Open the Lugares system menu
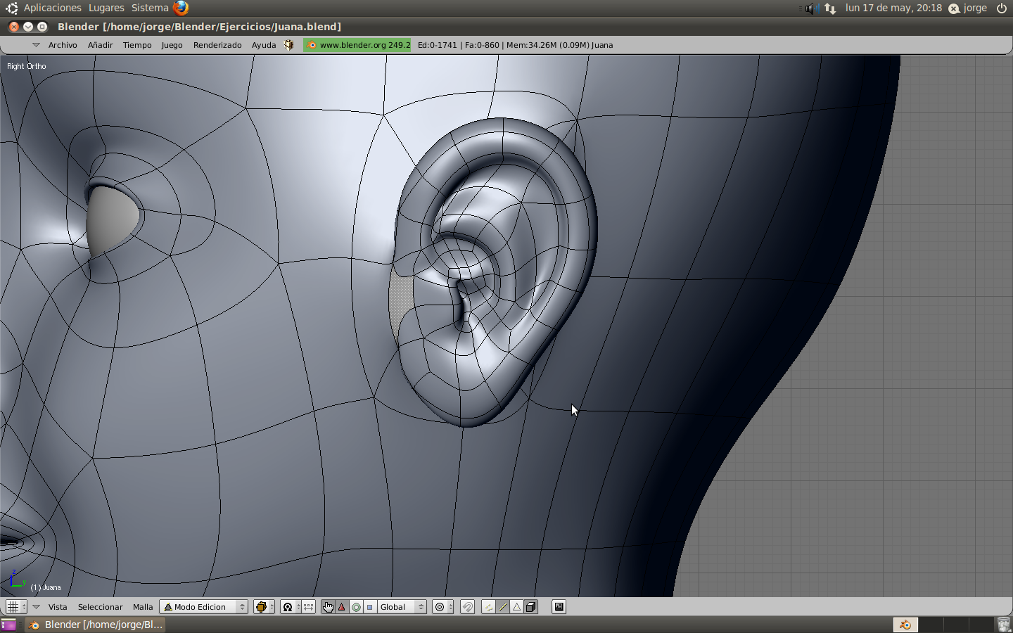Viewport: 1013px width, 633px height. [x=106, y=8]
